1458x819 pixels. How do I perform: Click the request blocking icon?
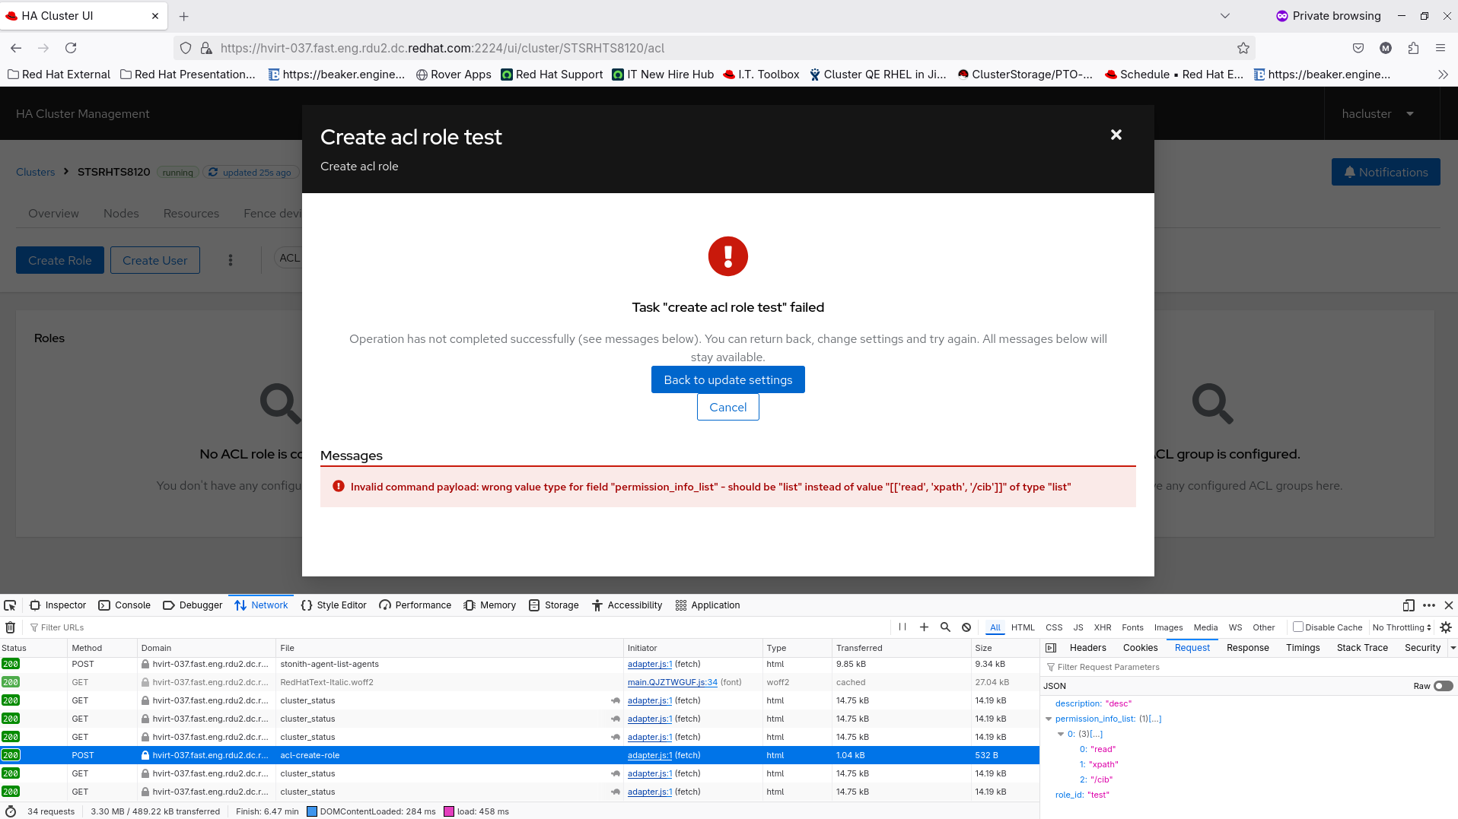(966, 627)
